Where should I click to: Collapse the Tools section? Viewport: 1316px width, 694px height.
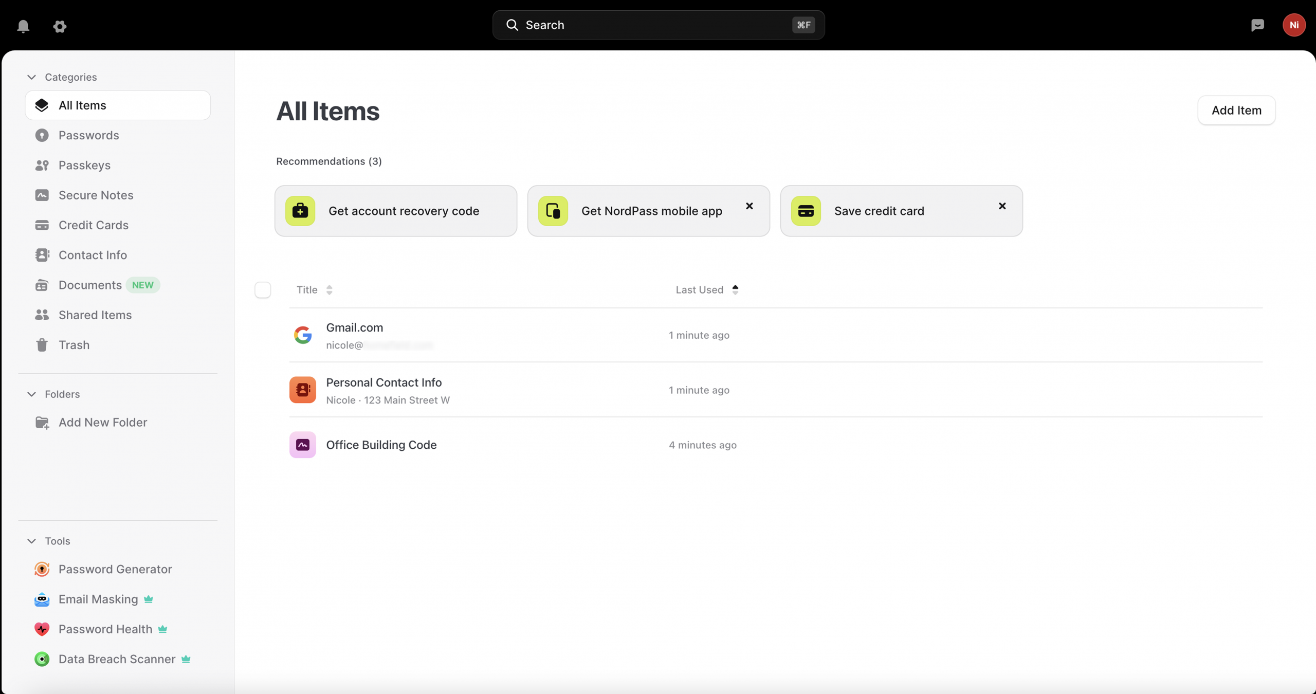(x=31, y=541)
